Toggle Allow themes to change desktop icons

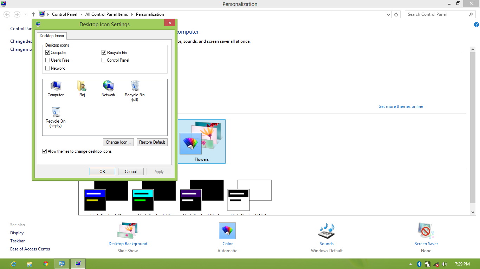[x=45, y=151]
